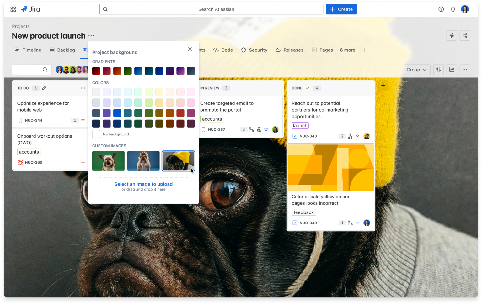The height and width of the screenshot is (304, 482).
Task: Open the view settings sliders icon
Action: (x=438, y=70)
